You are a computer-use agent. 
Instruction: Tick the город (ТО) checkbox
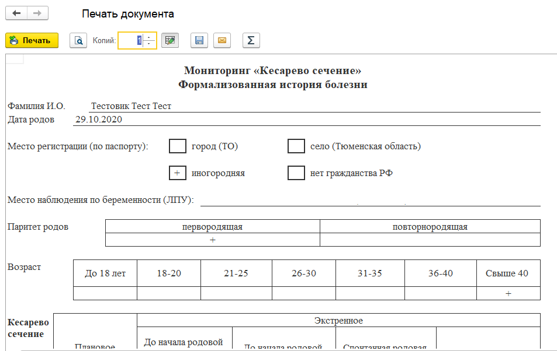click(178, 146)
